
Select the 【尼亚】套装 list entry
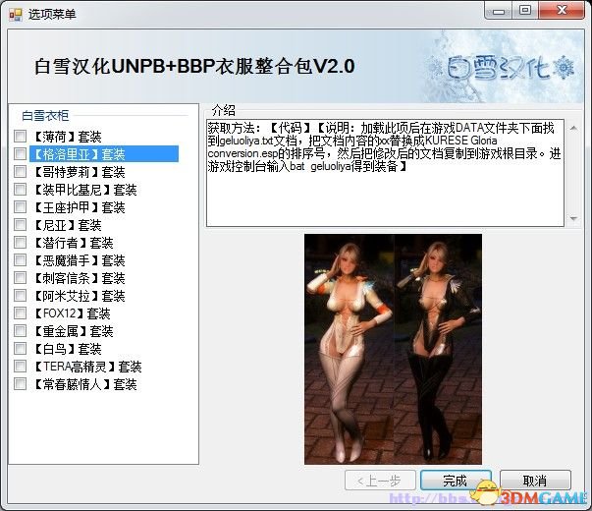coord(67,225)
